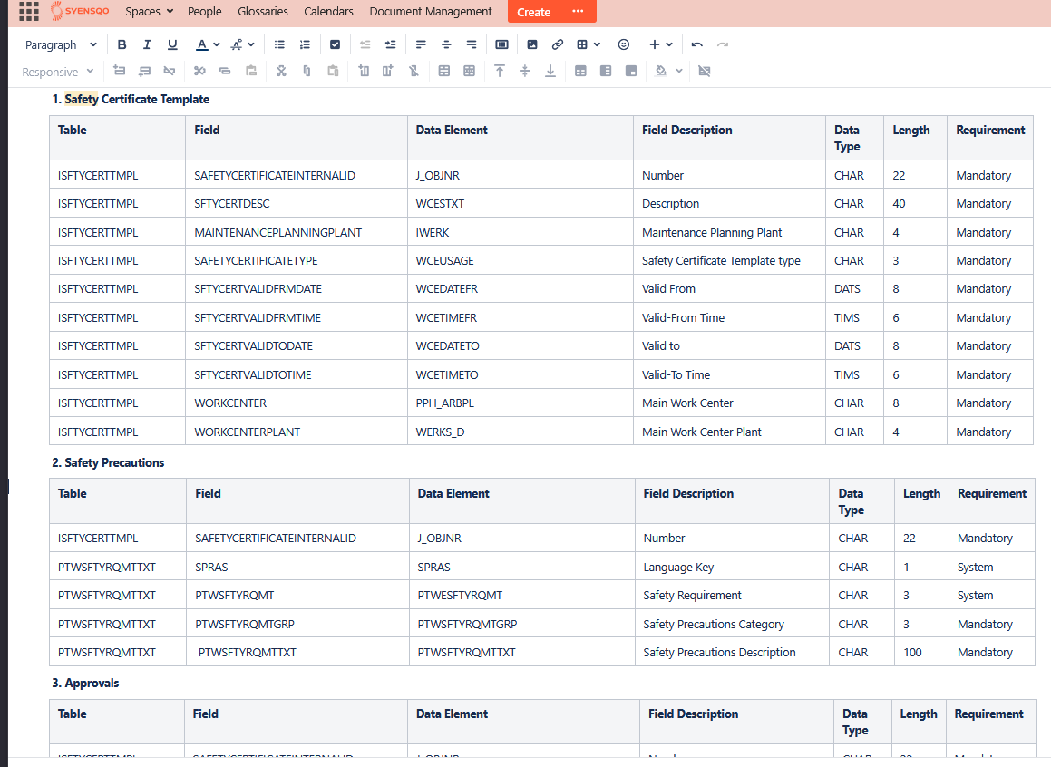Click the WCEUSAGE data element cell
1051x767 pixels.
pos(444,261)
